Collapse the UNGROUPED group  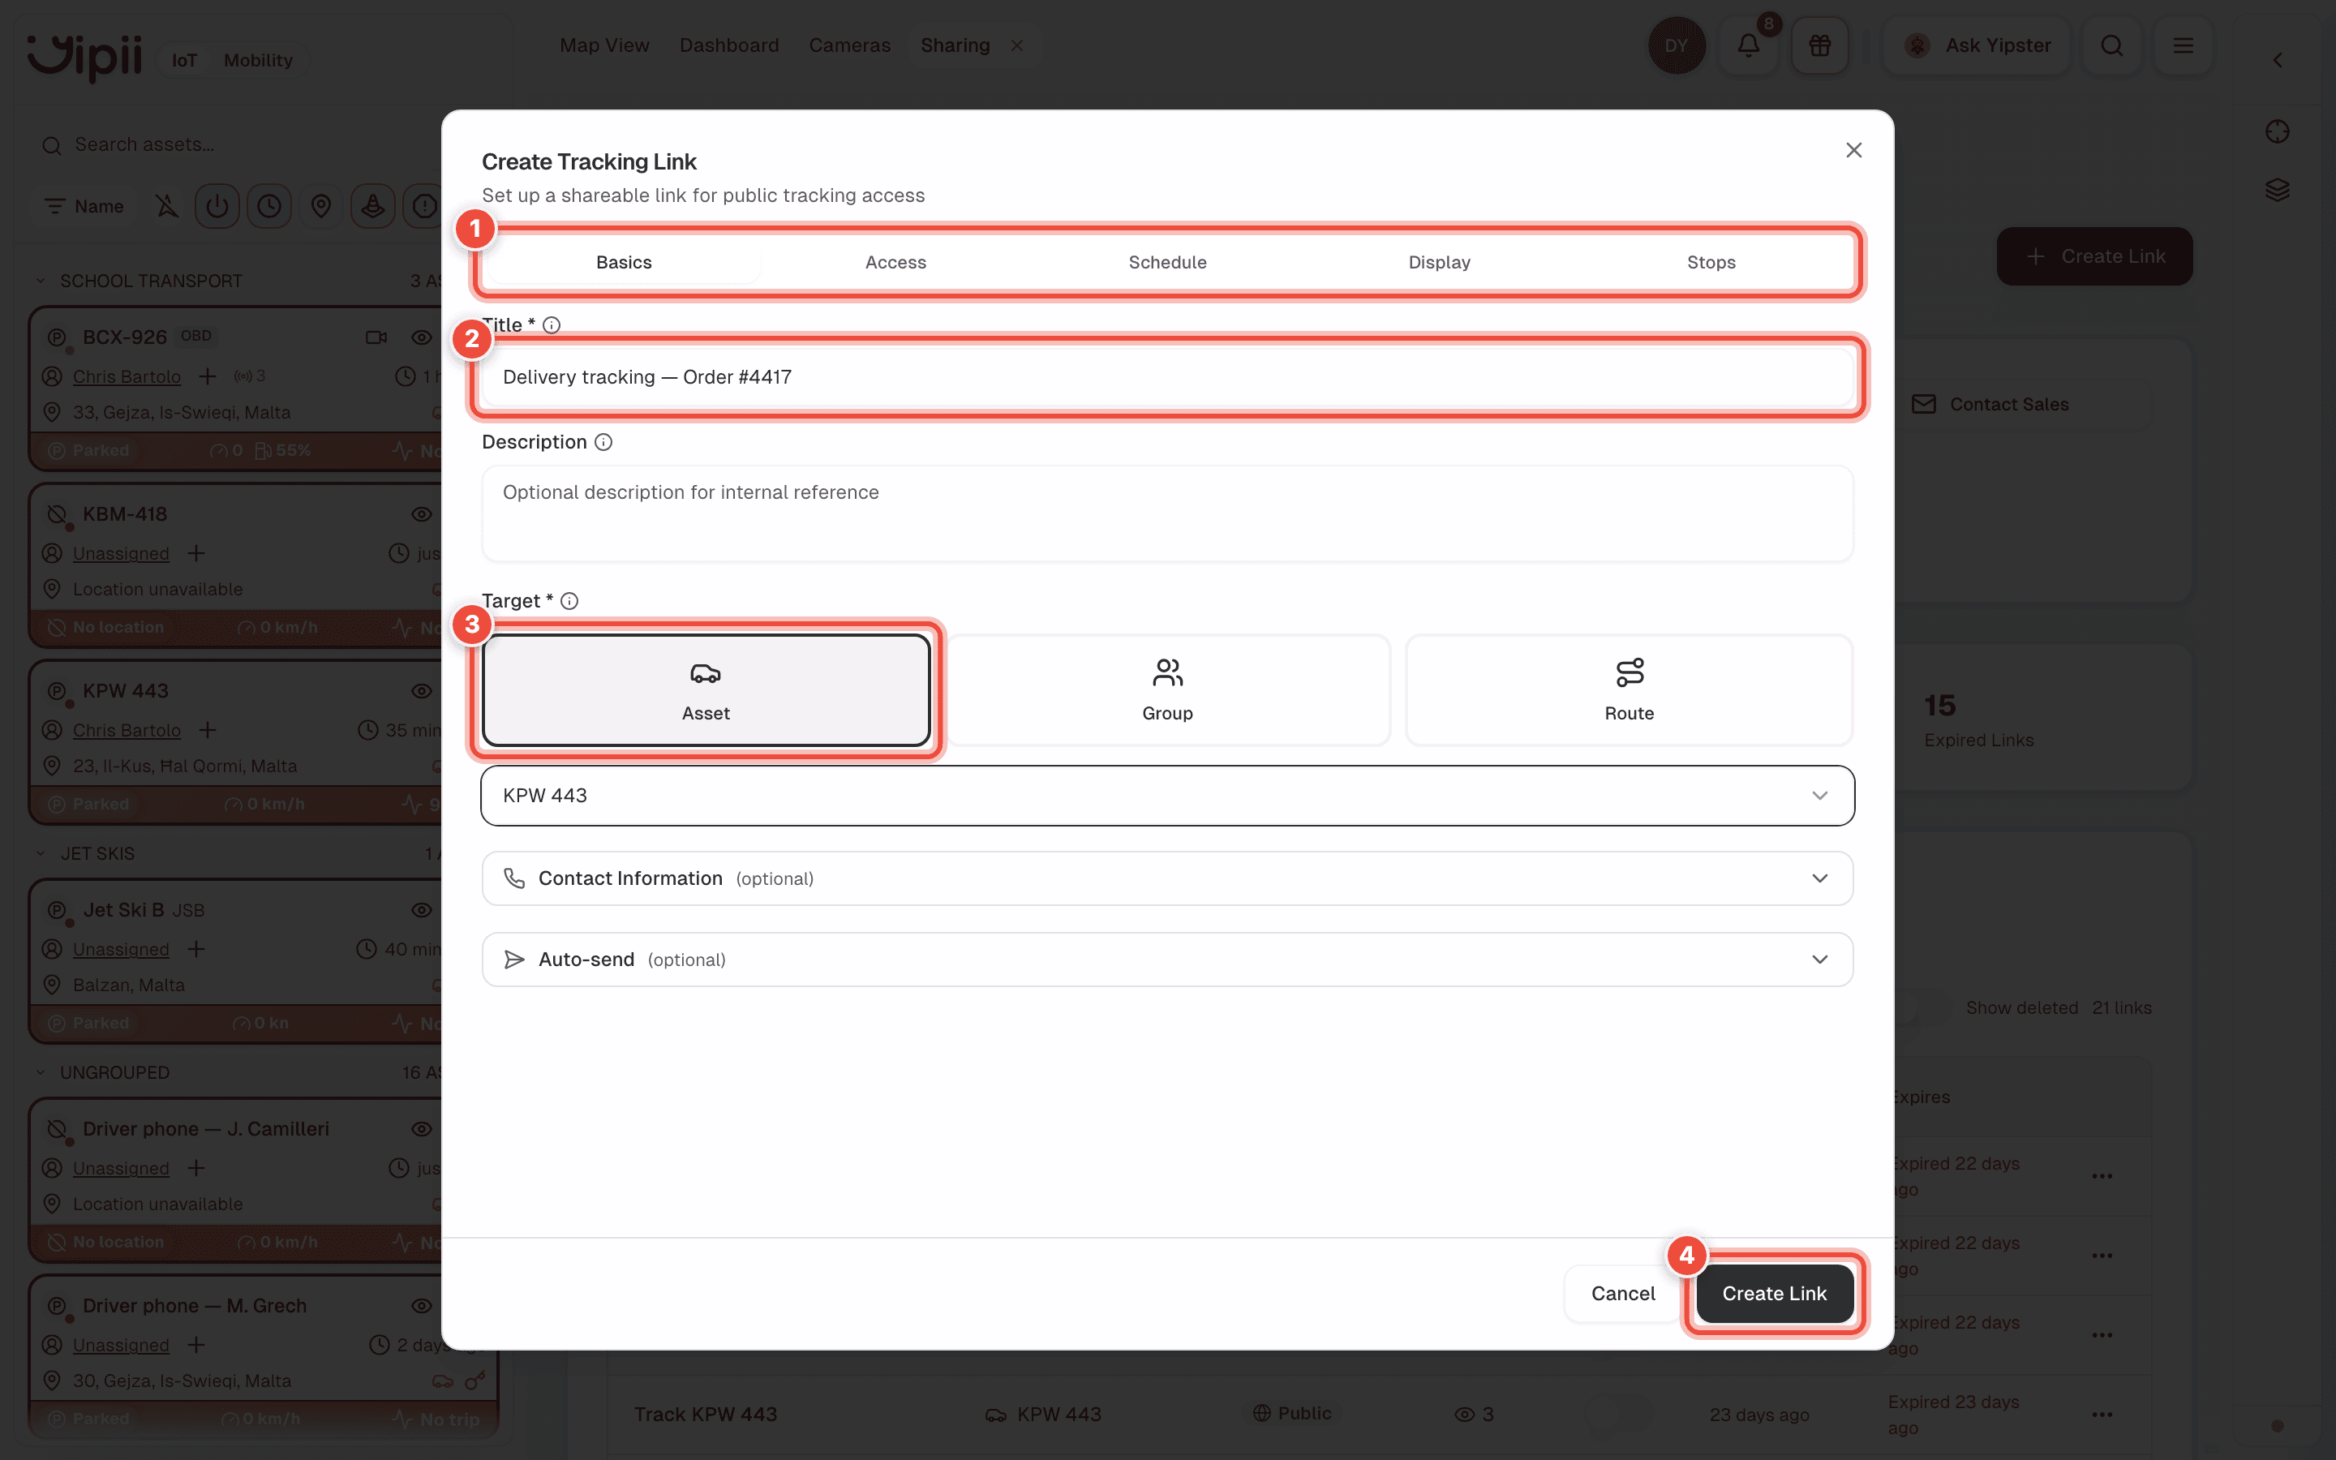click(x=41, y=1073)
